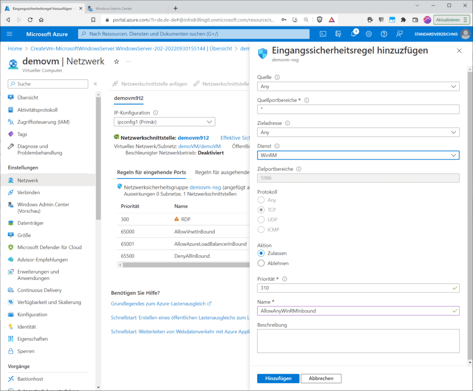Open the Quelle dropdown
473x391 pixels.
[x=358, y=86]
